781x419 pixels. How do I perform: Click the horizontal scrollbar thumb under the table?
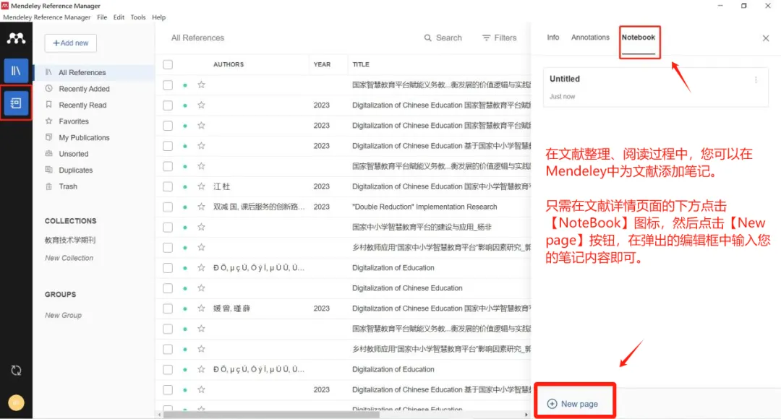click(x=271, y=415)
